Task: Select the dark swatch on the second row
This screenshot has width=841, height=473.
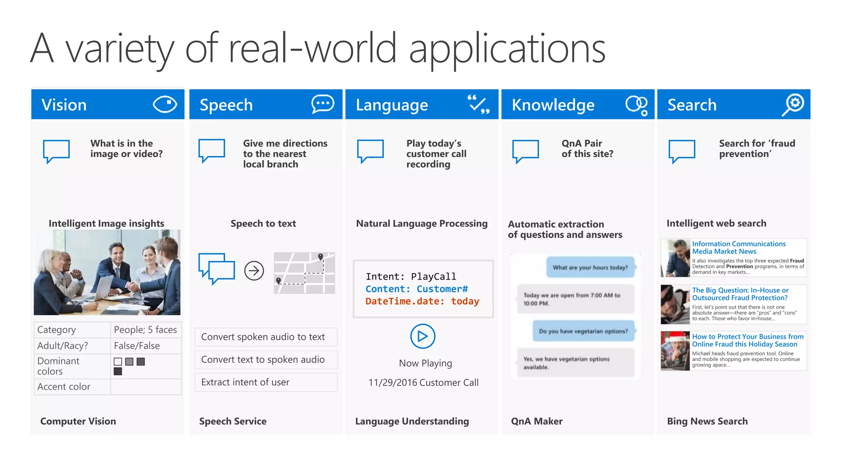Action: pyautogui.click(x=118, y=372)
